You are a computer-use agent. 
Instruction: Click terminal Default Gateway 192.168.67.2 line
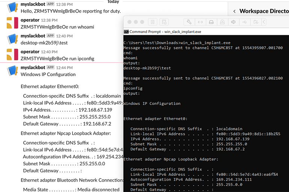click(x=187, y=149)
